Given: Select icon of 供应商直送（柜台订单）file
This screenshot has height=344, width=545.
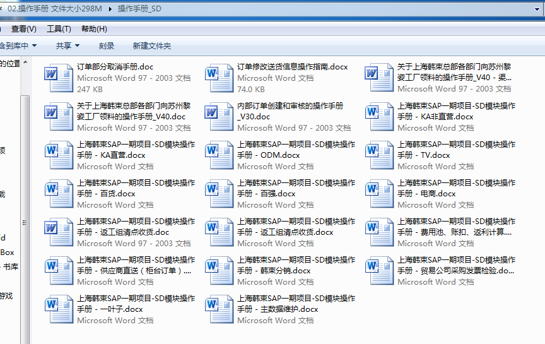Looking at the screenshot, I should [59, 271].
